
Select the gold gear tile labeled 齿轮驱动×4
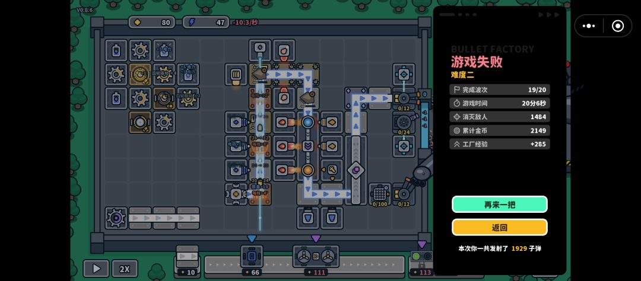(x=164, y=74)
